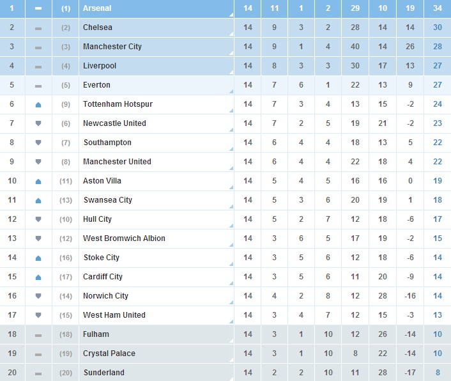Click previous position (18) on Fulham row
The height and width of the screenshot is (381, 451).
point(66,334)
